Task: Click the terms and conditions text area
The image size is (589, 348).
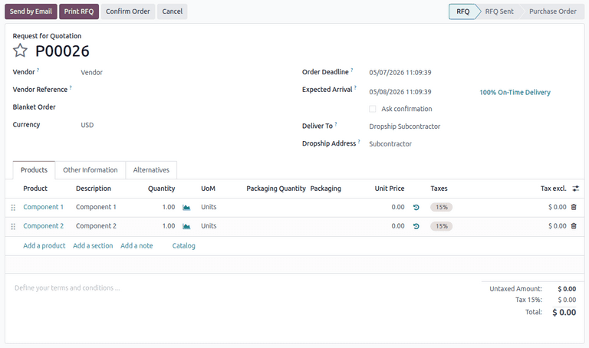Action: [x=67, y=288]
